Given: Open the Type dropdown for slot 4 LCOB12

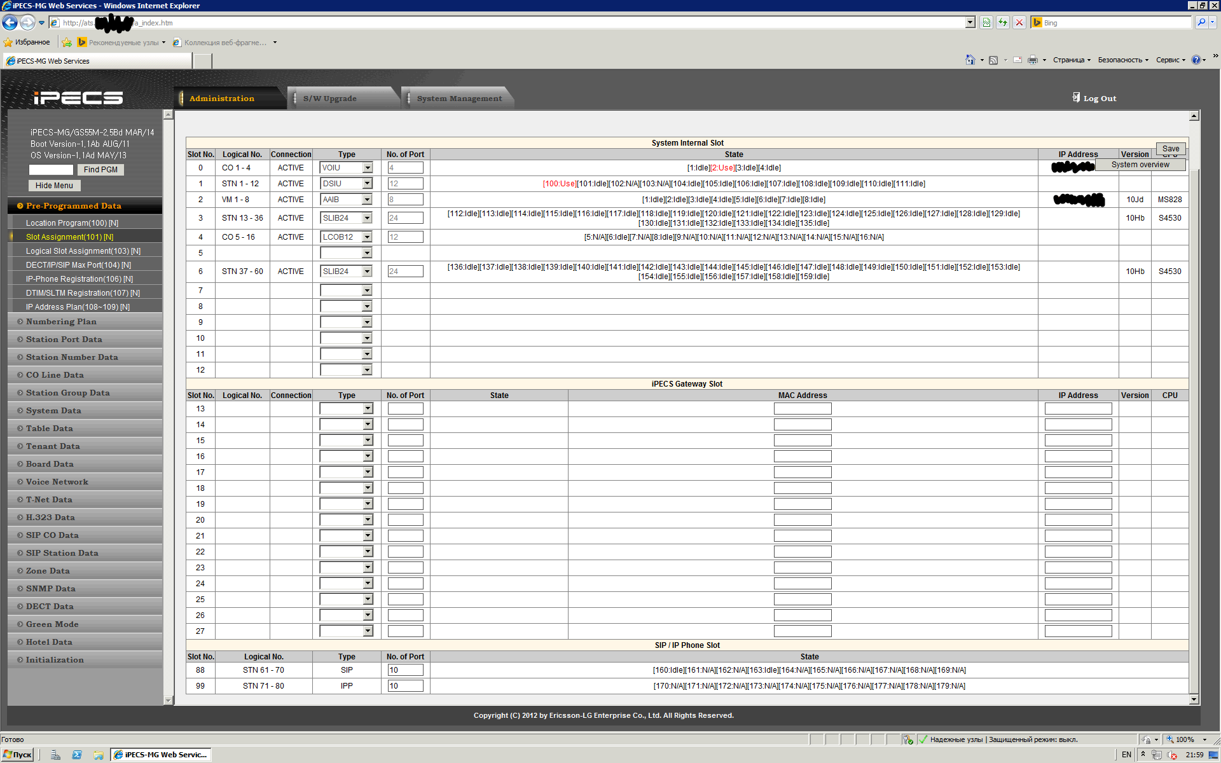Looking at the screenshot, I should tap(367, 237).
